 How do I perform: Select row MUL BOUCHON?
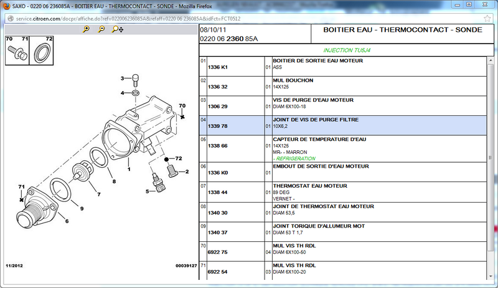[343, 86]
